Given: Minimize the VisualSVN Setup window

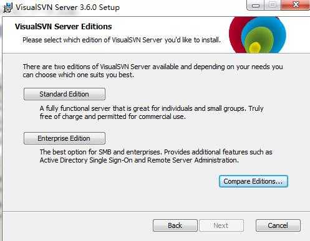Looking at the screenshot, I should click(256, 5).
